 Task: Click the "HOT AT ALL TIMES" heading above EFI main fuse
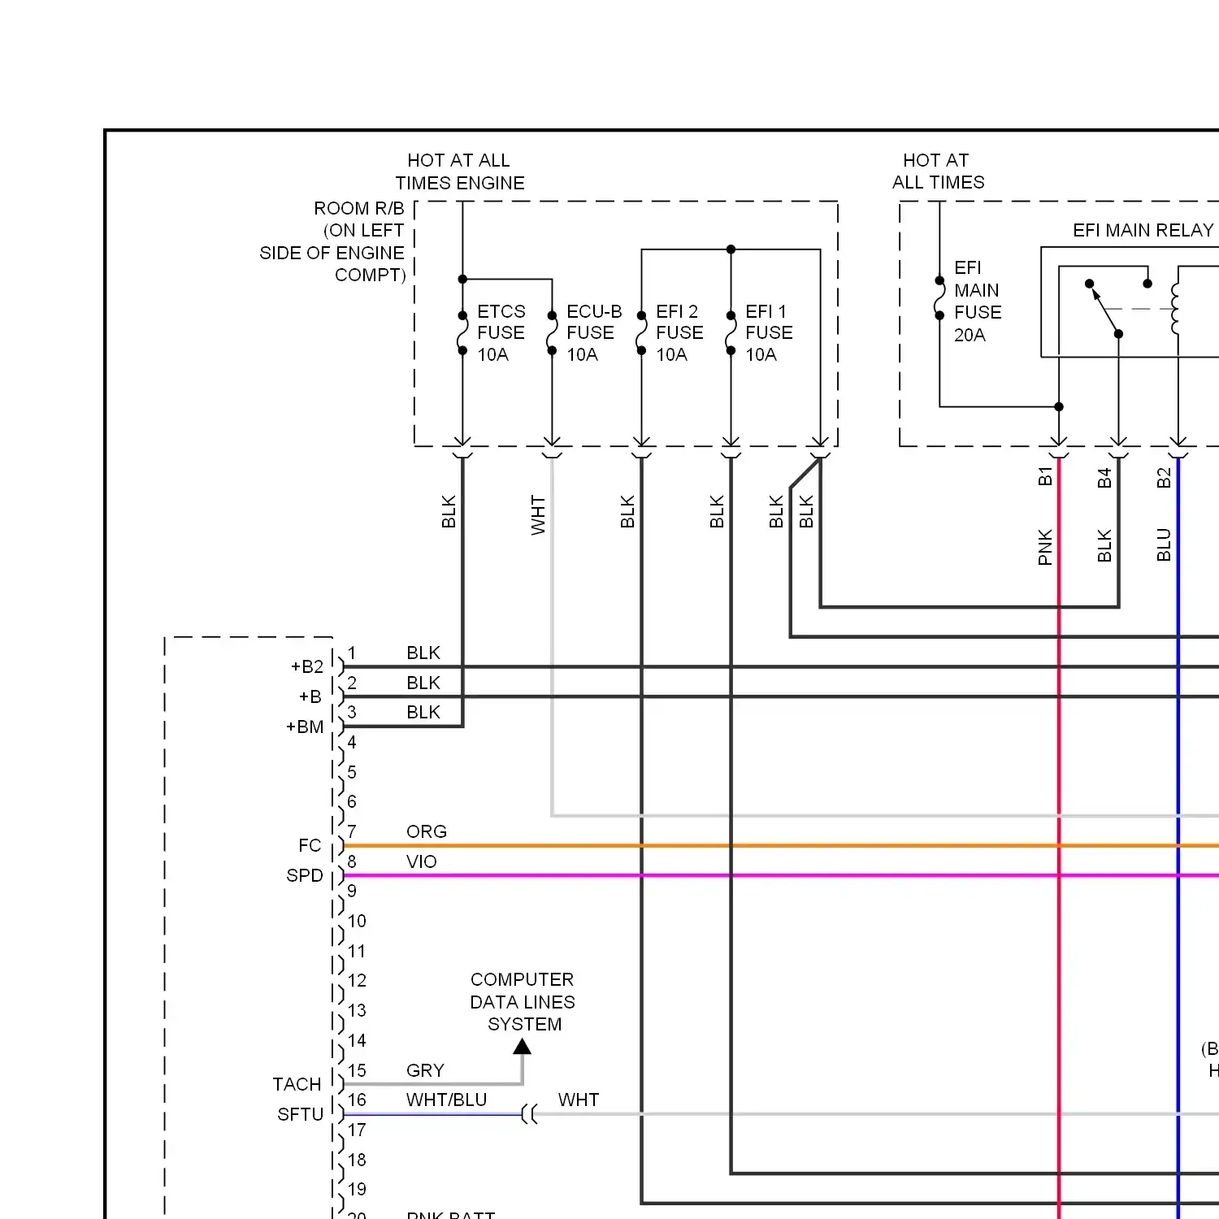pos(938,171)
